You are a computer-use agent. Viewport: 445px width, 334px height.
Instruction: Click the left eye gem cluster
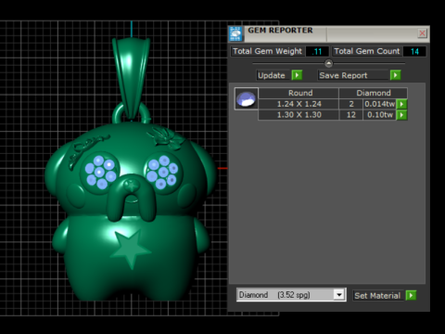(x=100, y=172)
